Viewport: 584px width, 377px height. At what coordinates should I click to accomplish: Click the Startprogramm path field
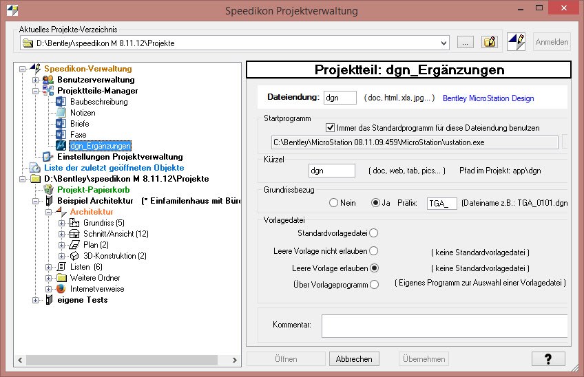(x=415, y=142)
